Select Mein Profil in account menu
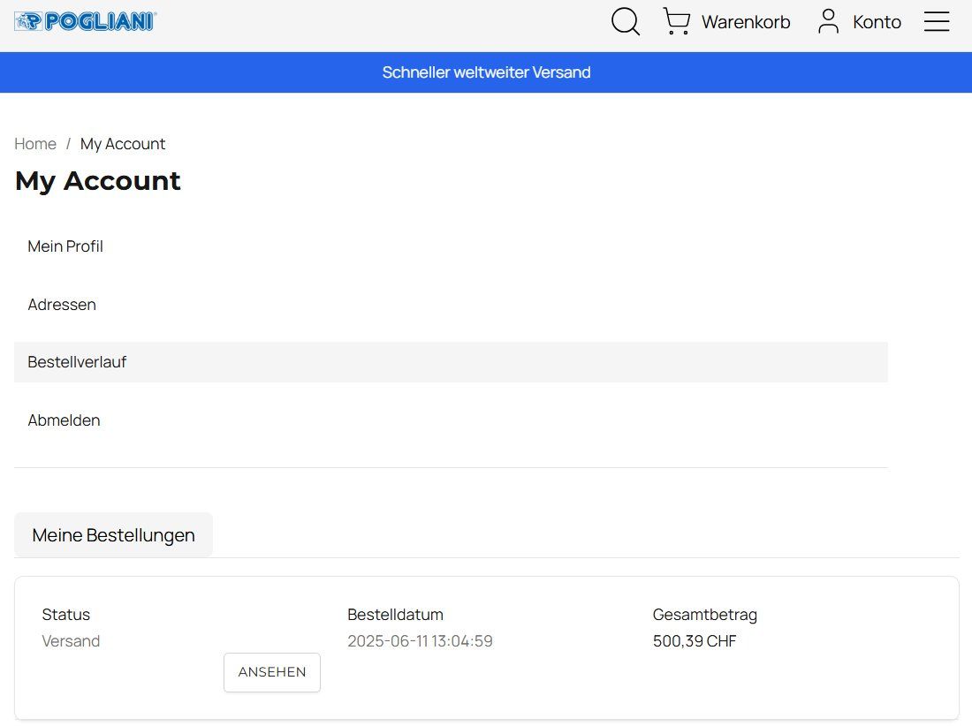 tap(65, 246)
